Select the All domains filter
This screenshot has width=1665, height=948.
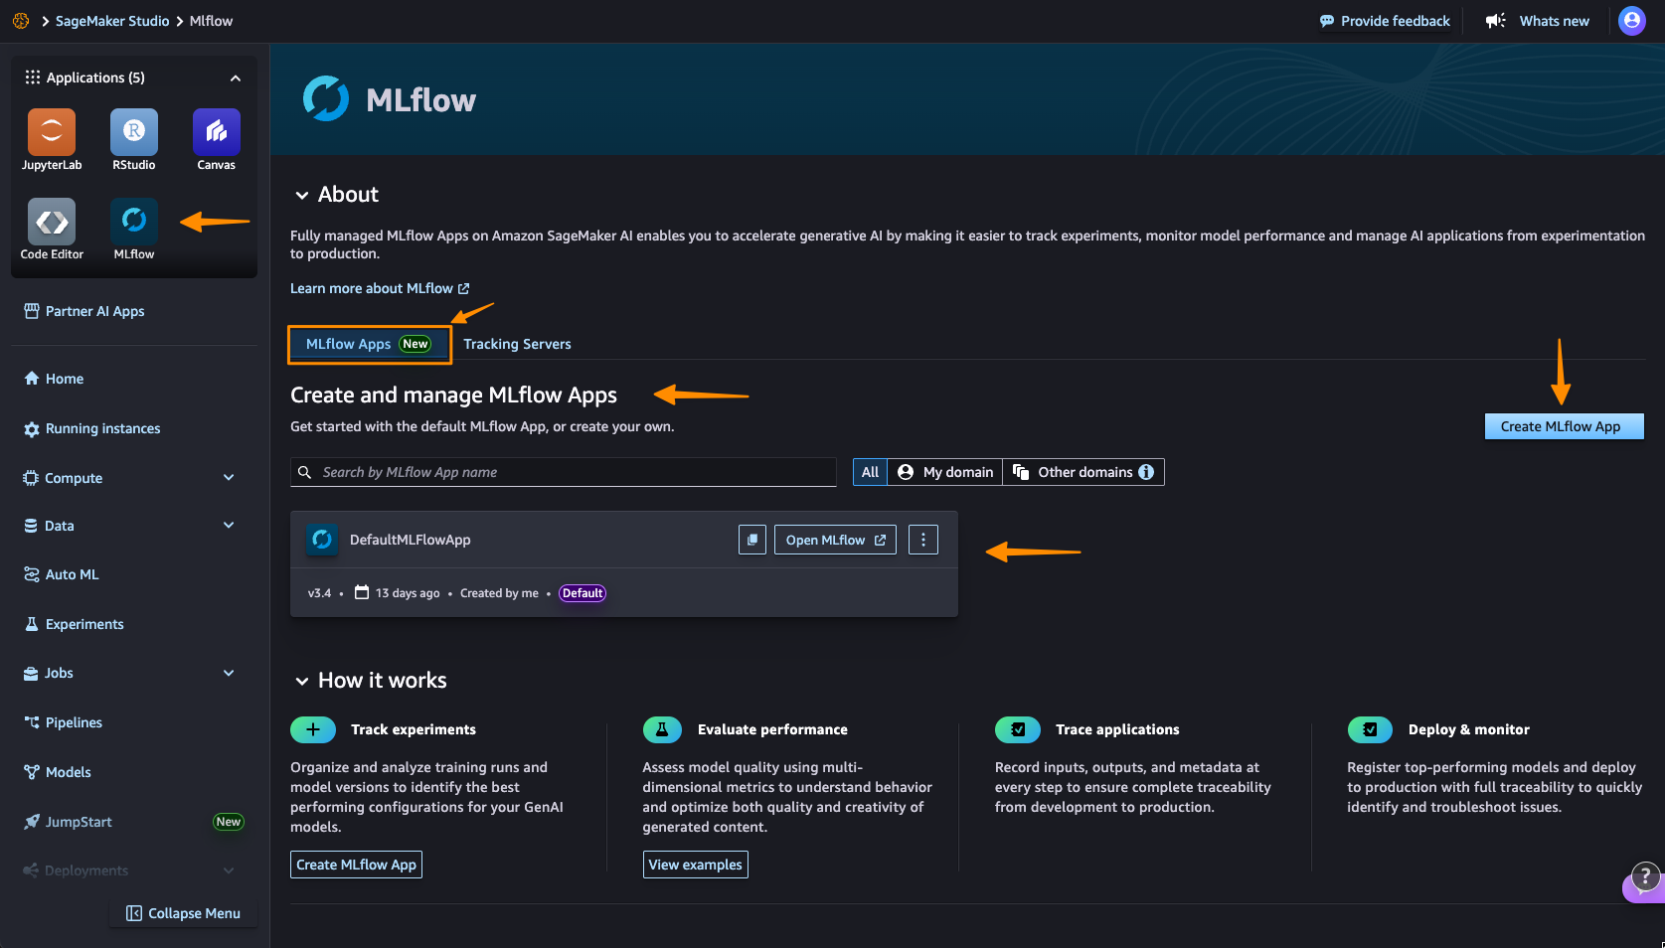[869, 471]
